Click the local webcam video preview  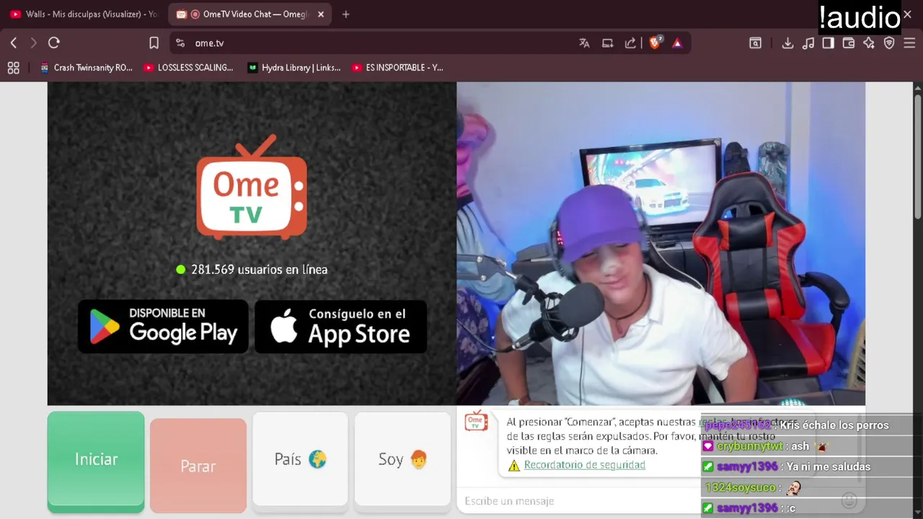661,244
